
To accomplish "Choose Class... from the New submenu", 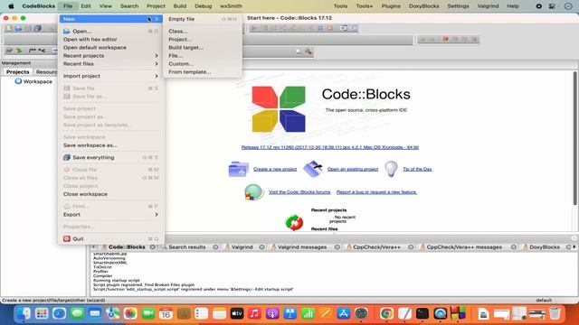I will pos(203,32).
